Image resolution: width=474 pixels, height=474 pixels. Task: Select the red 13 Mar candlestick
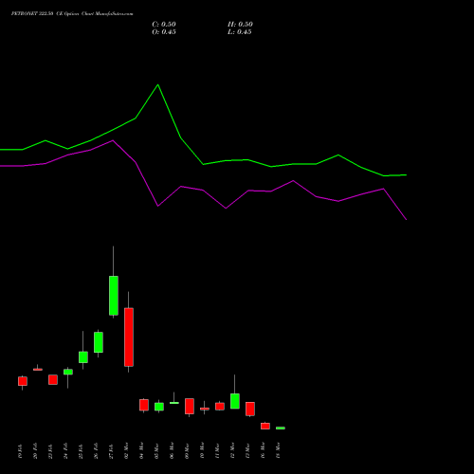pyautogui.click(x=250, y=409)
